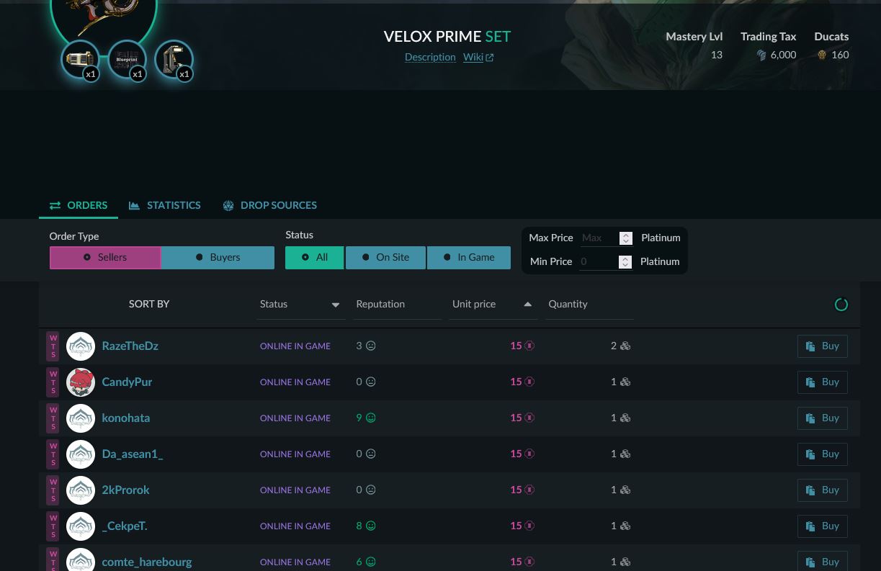The width and height of the screenshot is (881, 571).
Task: Click platinum icon beside konohata's price
Action: pos(529,418)
